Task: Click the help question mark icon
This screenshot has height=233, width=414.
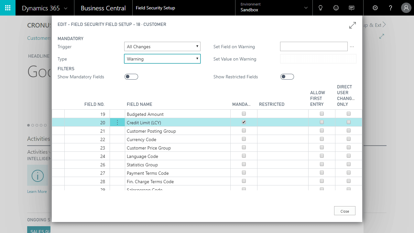Action: point(391,8)
